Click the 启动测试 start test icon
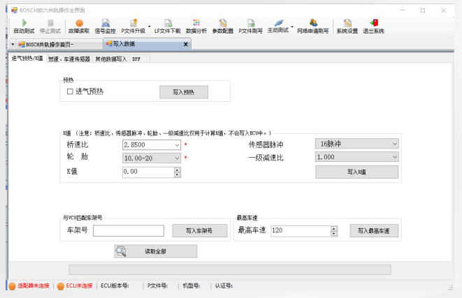 [24, 27]
